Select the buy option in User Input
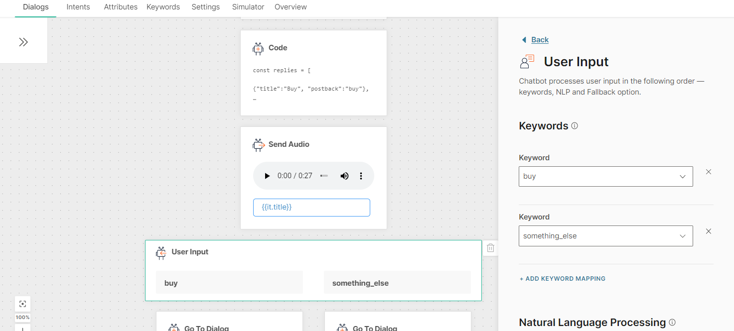Screen dimensions: 734x331 (229, 283)
